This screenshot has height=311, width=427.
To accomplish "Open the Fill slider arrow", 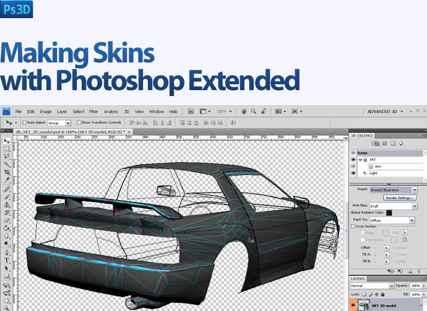I will point(424,294).
